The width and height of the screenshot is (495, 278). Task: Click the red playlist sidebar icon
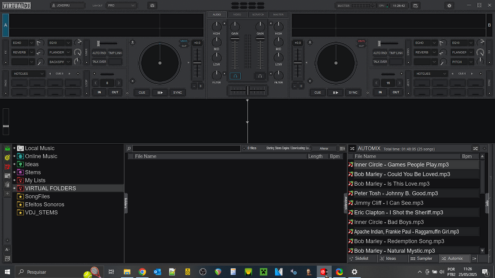point(7,167)
